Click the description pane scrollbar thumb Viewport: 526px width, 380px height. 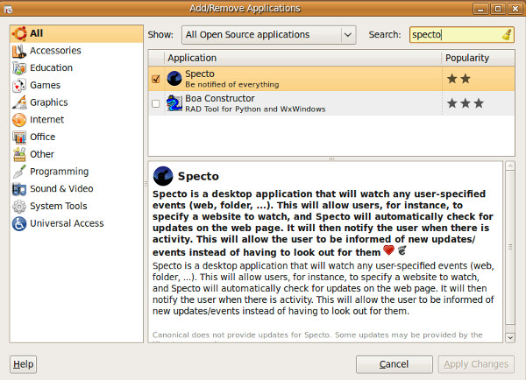[x=510, y=247]
